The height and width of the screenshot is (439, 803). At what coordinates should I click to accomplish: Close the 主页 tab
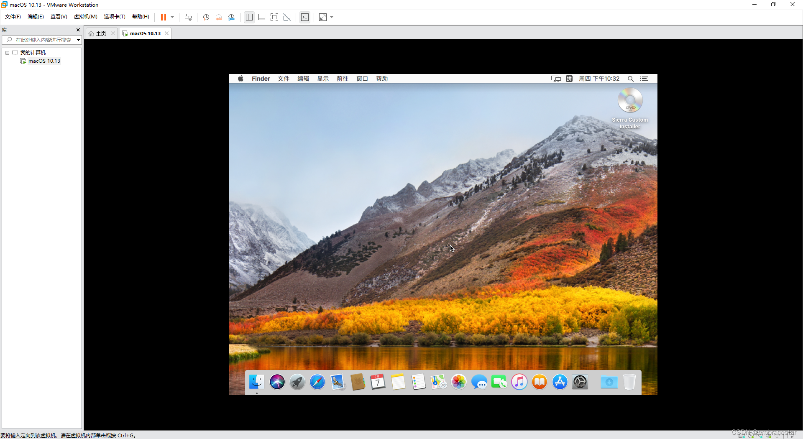point(113,33)
